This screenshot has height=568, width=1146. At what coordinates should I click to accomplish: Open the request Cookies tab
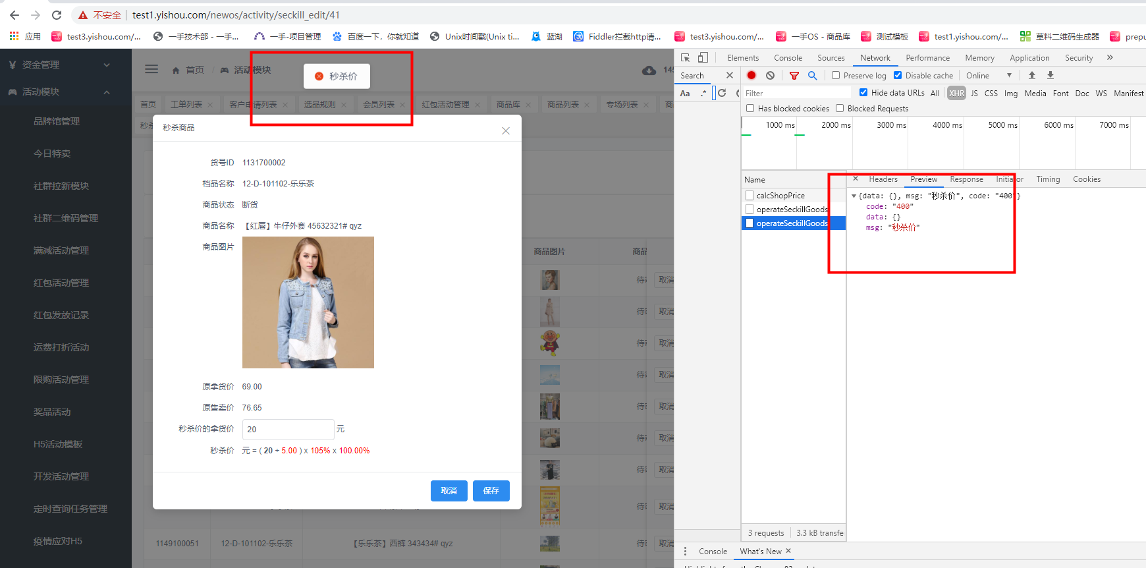pos(1087,179)
